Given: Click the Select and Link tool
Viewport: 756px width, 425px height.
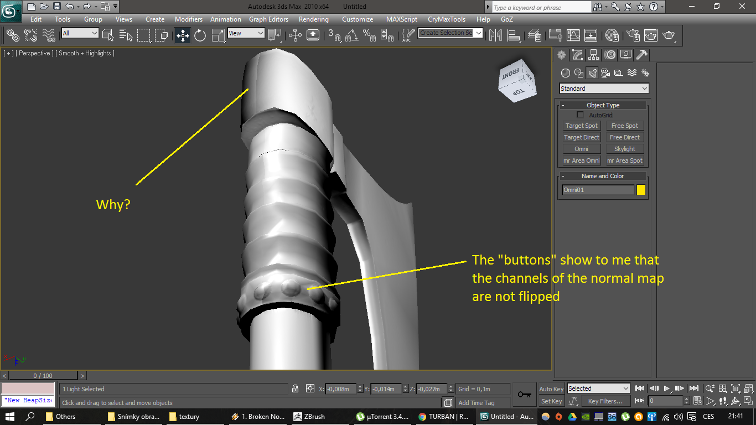Looking at the screenshot, I should tap(13, 35).
